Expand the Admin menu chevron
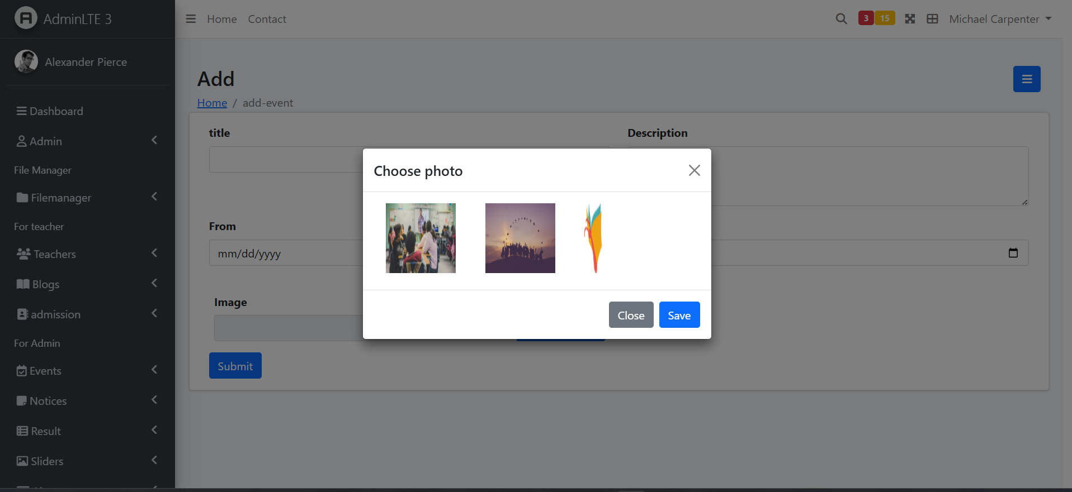The image size is (1072, 492). (154, 140)
